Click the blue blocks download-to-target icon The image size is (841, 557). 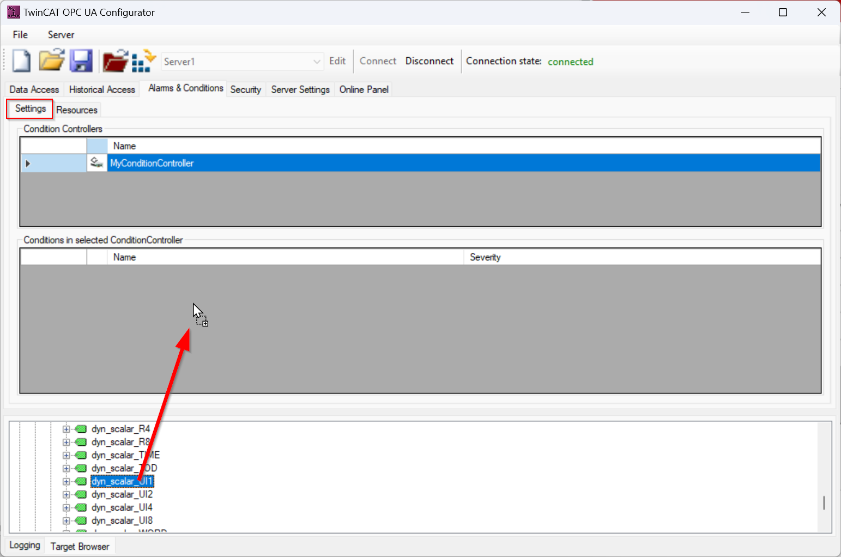click(x=144, y=60)
